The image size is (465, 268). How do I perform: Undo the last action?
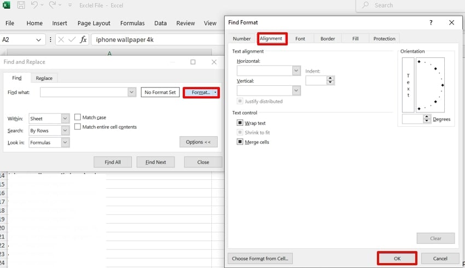(x=34, y=5)
